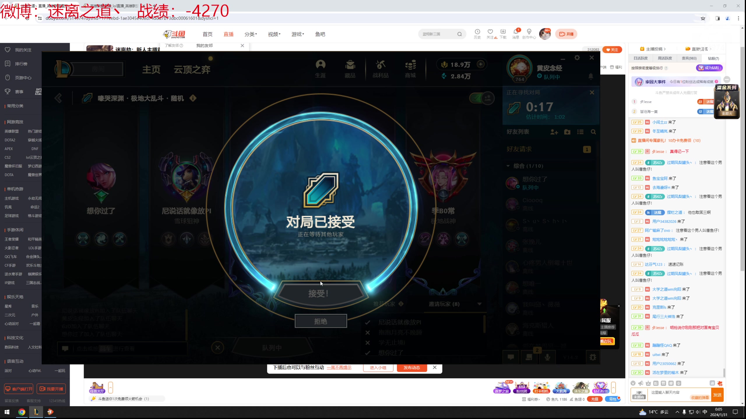The image size is (746, 419).
Task: Click the 发布动态 button
Action: click(x=411, y=367)
